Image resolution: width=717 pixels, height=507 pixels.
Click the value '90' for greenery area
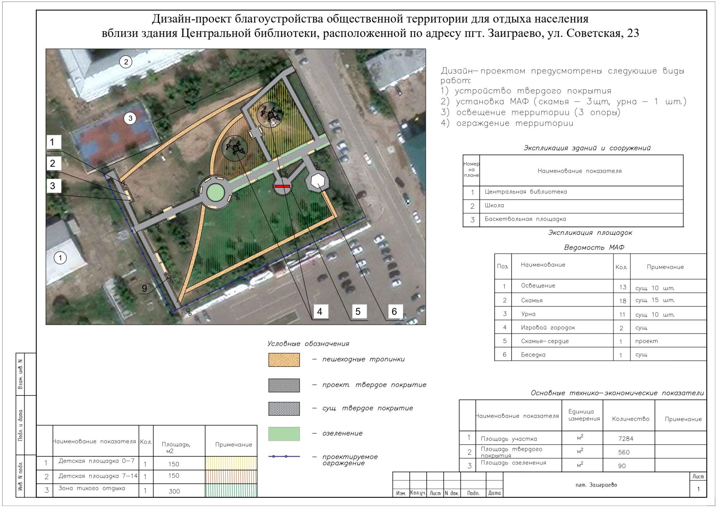pos(622,466)
